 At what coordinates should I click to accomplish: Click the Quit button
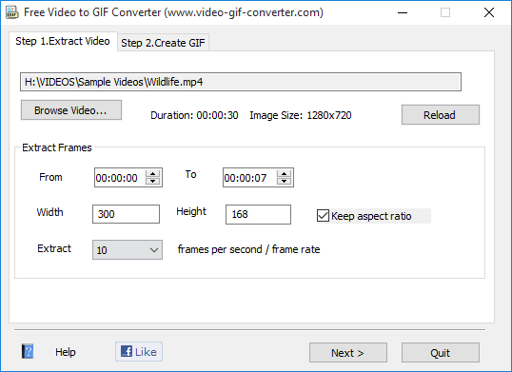(441, 353)
